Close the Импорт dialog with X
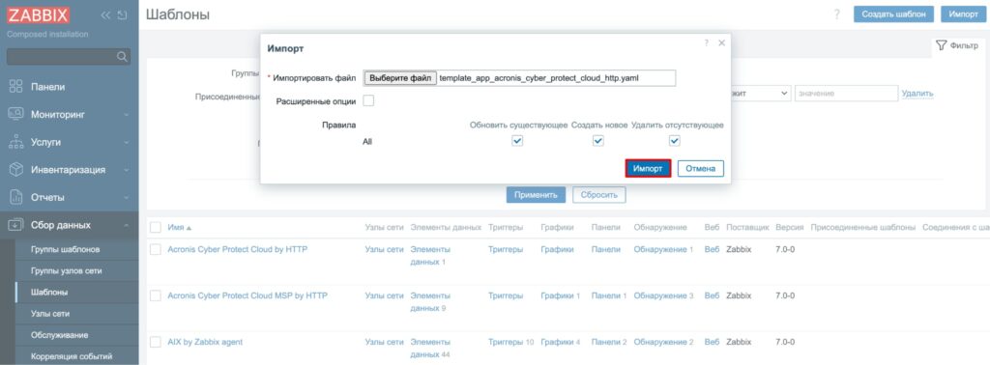The image size is (990, 365). tap(721, 42)
